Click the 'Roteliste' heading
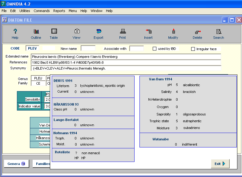 (63, 152)
